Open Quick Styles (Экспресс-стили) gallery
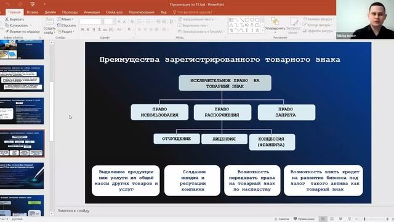394x222 pixels. point(293,25)
